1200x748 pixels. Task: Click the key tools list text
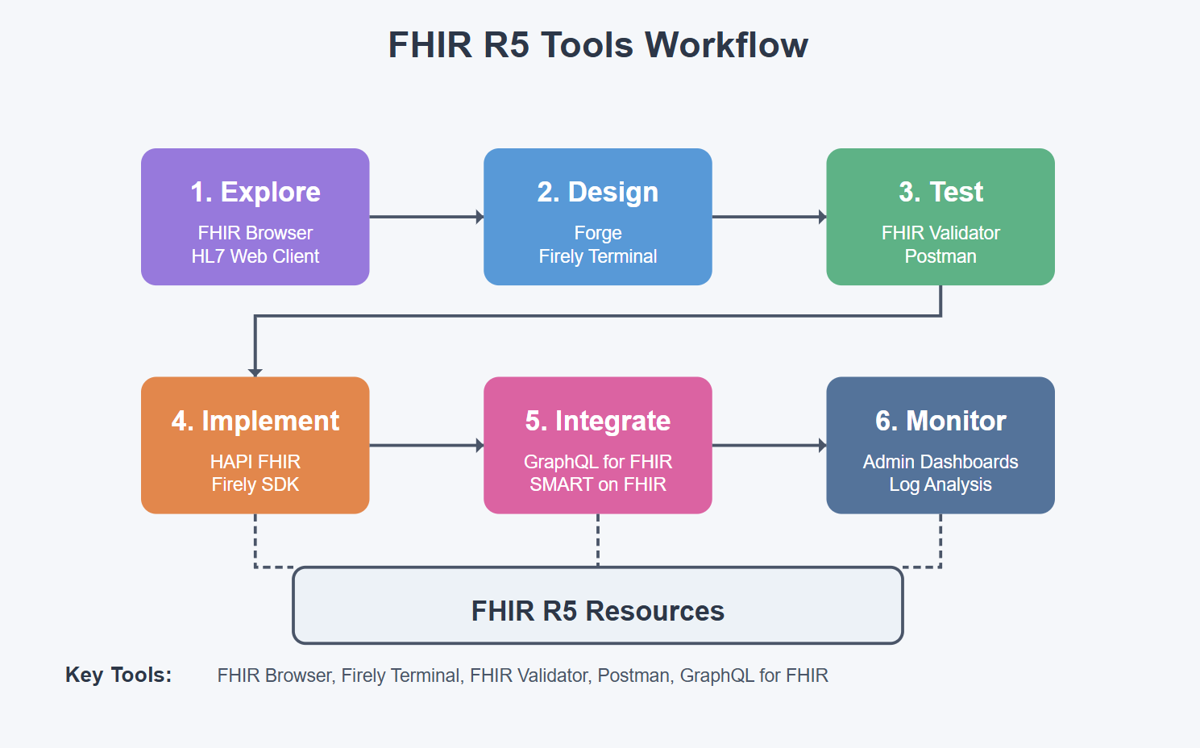[522, 675]
